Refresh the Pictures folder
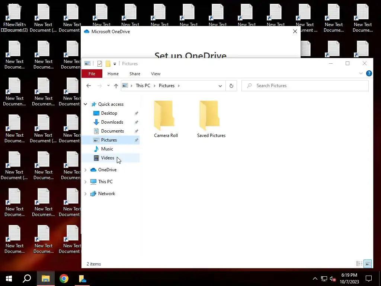The image size is (381, 286). [231, 86]
